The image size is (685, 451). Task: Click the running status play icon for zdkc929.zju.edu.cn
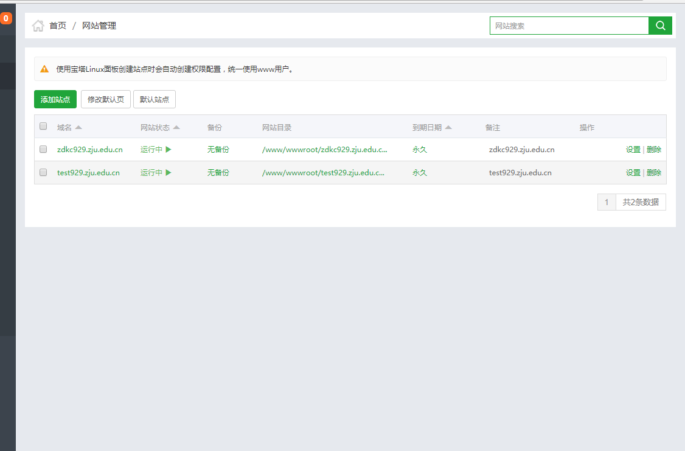(x=169, y=150)
